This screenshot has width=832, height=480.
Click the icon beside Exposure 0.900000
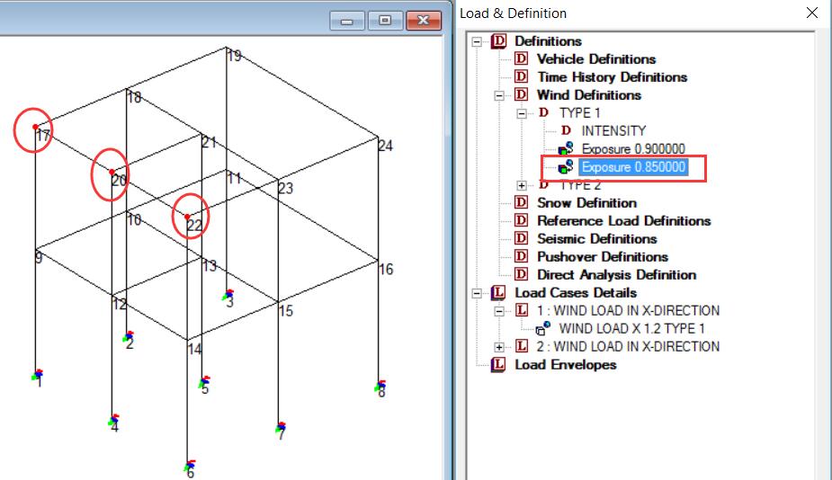pos(566,149)
